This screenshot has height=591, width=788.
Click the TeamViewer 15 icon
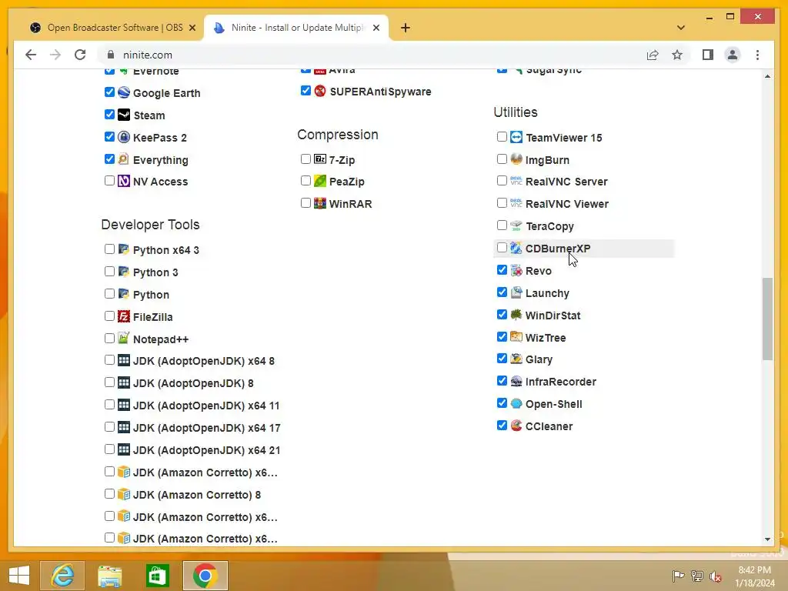(x=516, y=137)
